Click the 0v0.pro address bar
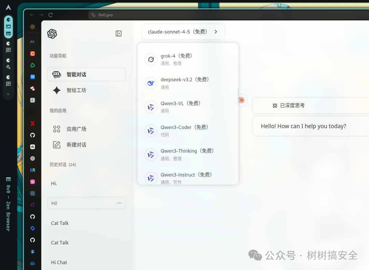 point(228,15)
